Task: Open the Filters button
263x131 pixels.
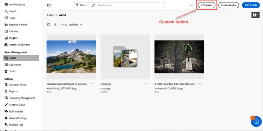Action: [x=81, y=5]
